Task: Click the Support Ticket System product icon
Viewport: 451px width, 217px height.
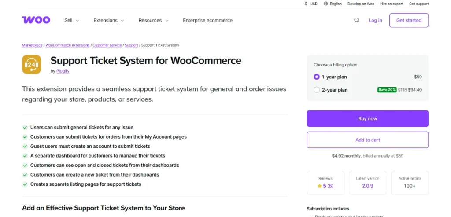Action: point(31,64)
